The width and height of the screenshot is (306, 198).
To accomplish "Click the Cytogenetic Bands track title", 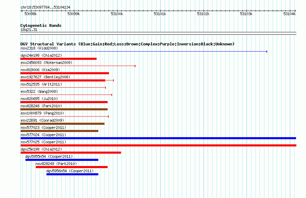I will point(41,25).
